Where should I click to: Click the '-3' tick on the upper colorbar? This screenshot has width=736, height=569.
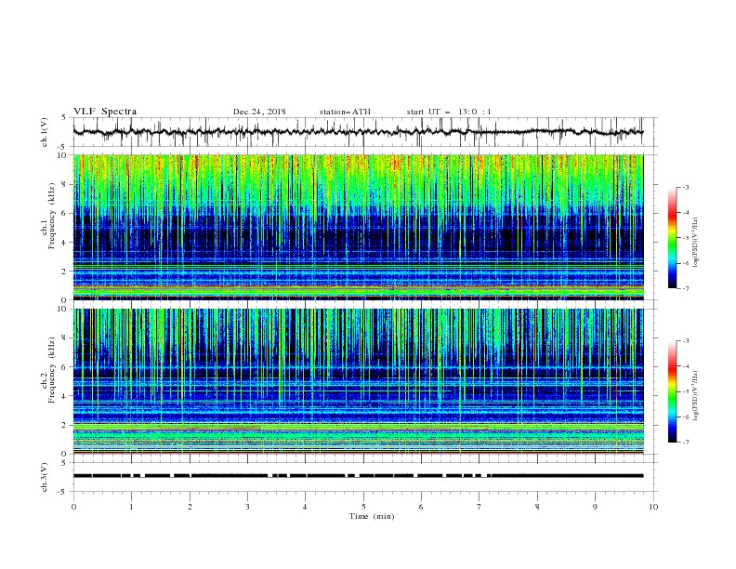(x=686, y=187)
